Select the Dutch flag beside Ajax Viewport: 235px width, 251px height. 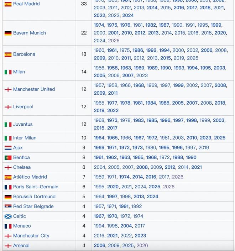tap(8, 148)
